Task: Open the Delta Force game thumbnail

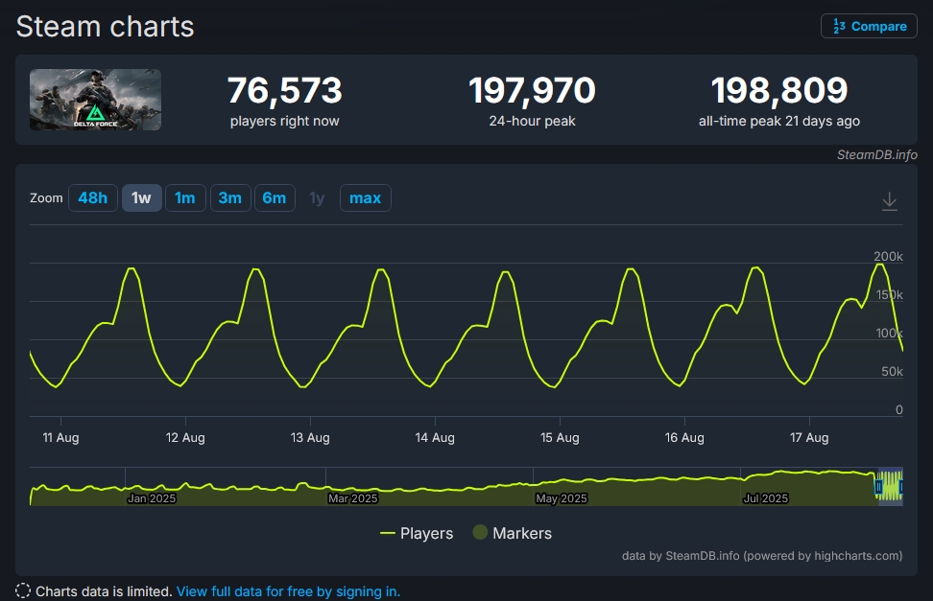Action: (x=95, y=100)
